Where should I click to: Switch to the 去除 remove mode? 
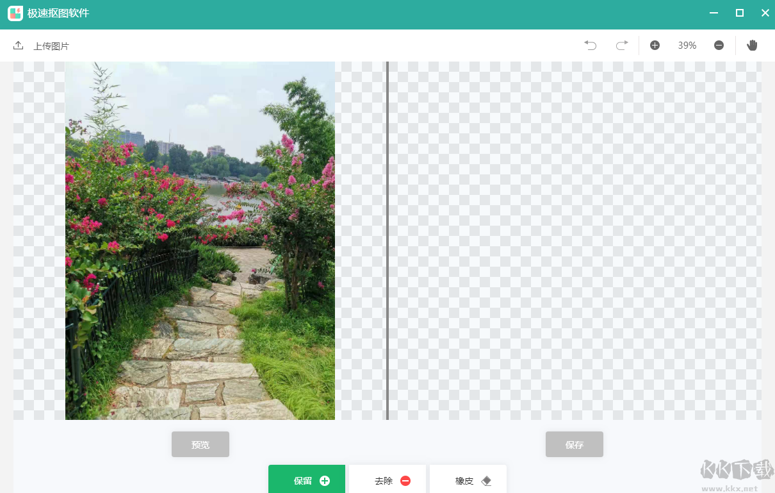[387, 480]
